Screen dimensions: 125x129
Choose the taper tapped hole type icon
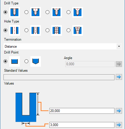tap(78, 30)
